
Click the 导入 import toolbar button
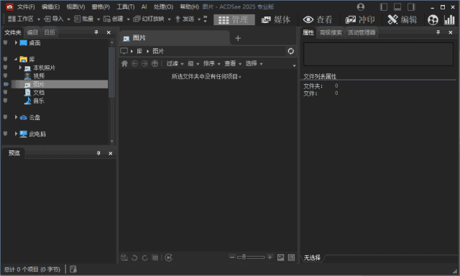(x=54, y=19)
